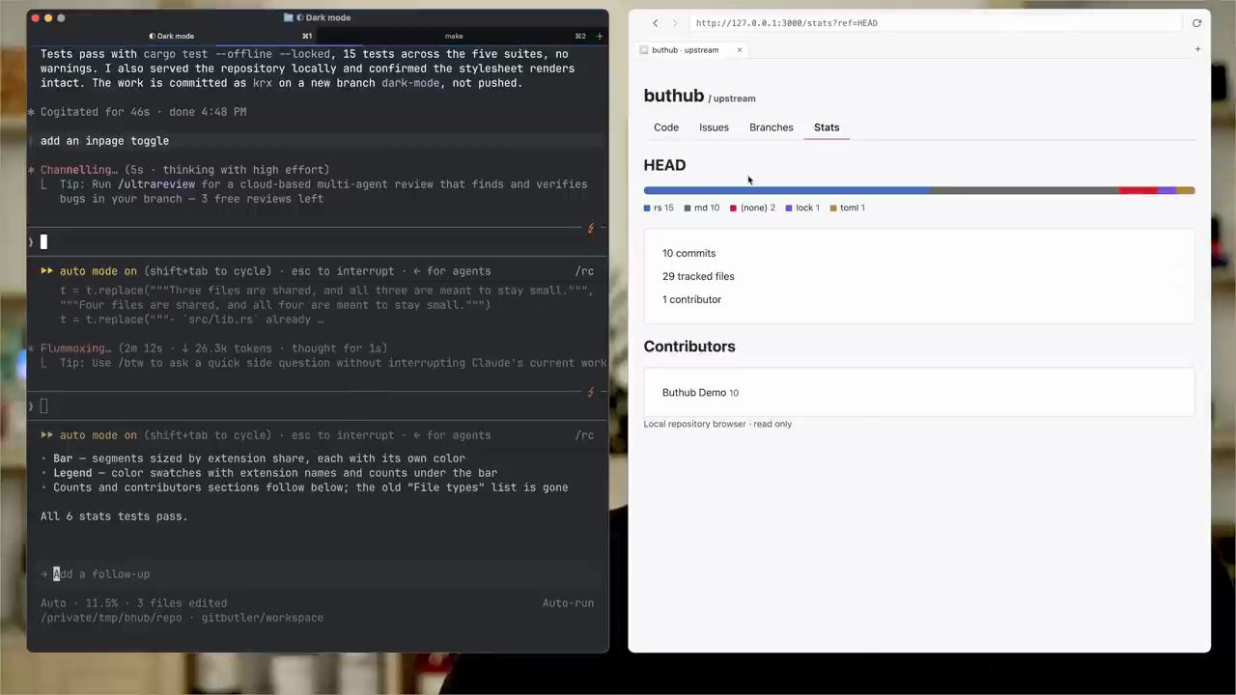Screen dimensions: 1236x695
Task: Click the gitbutler/workspace path in status line
Action: pyautogui.click(x=263, y=618)
